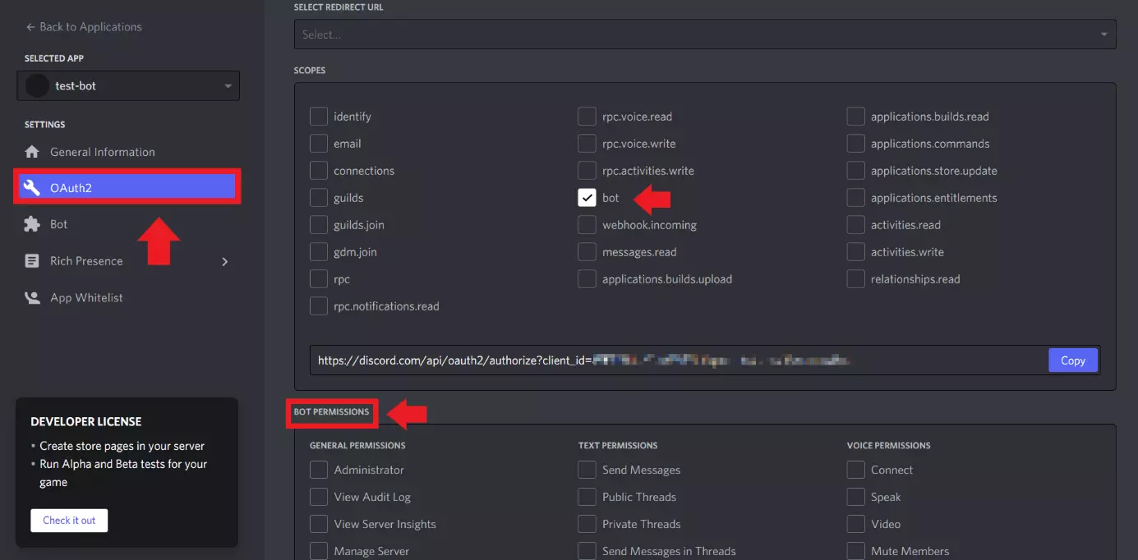
Task: Enable the rpc.activities.write scope checkbox
Action: click(587, 171)
